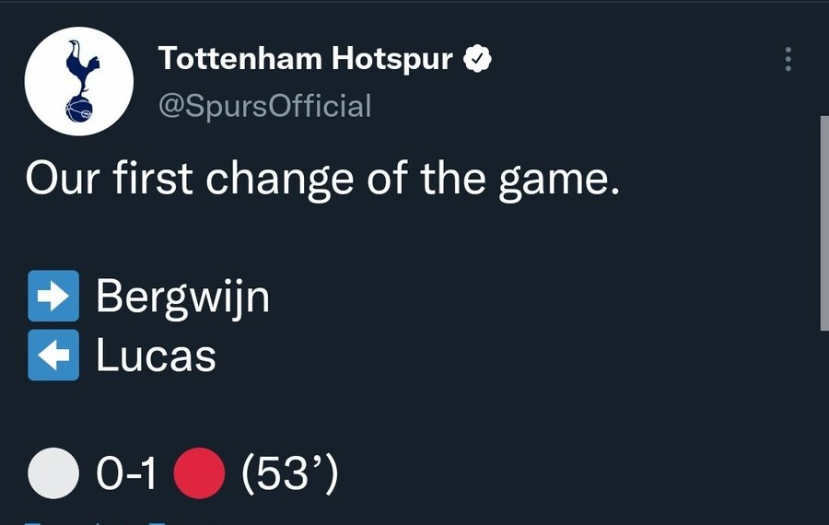Screen dimensions: 829x525
Task: Click the verified checkmark badge
Action: click(x=477, y=59)
